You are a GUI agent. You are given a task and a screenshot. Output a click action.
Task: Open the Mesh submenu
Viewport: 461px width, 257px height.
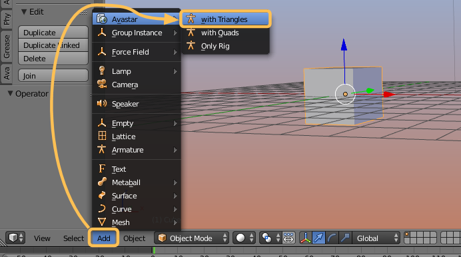click(137, 222)
